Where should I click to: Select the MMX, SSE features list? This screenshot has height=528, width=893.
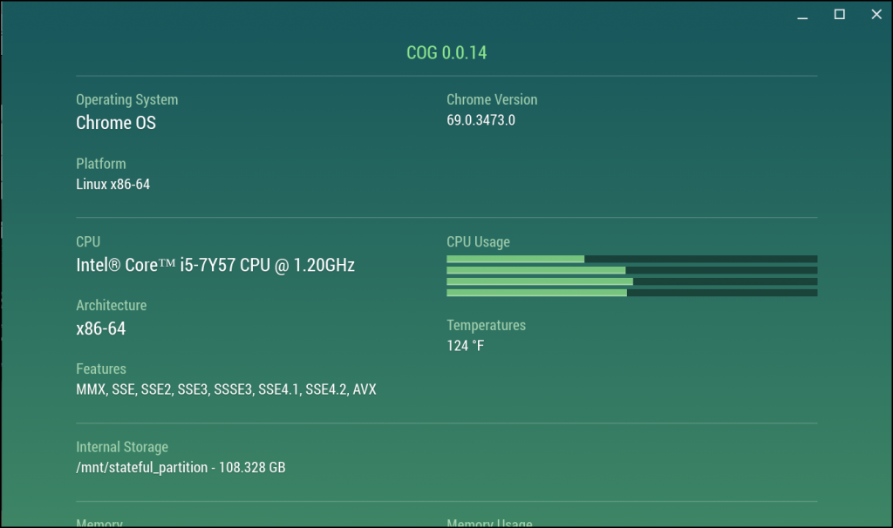(226, 389)
